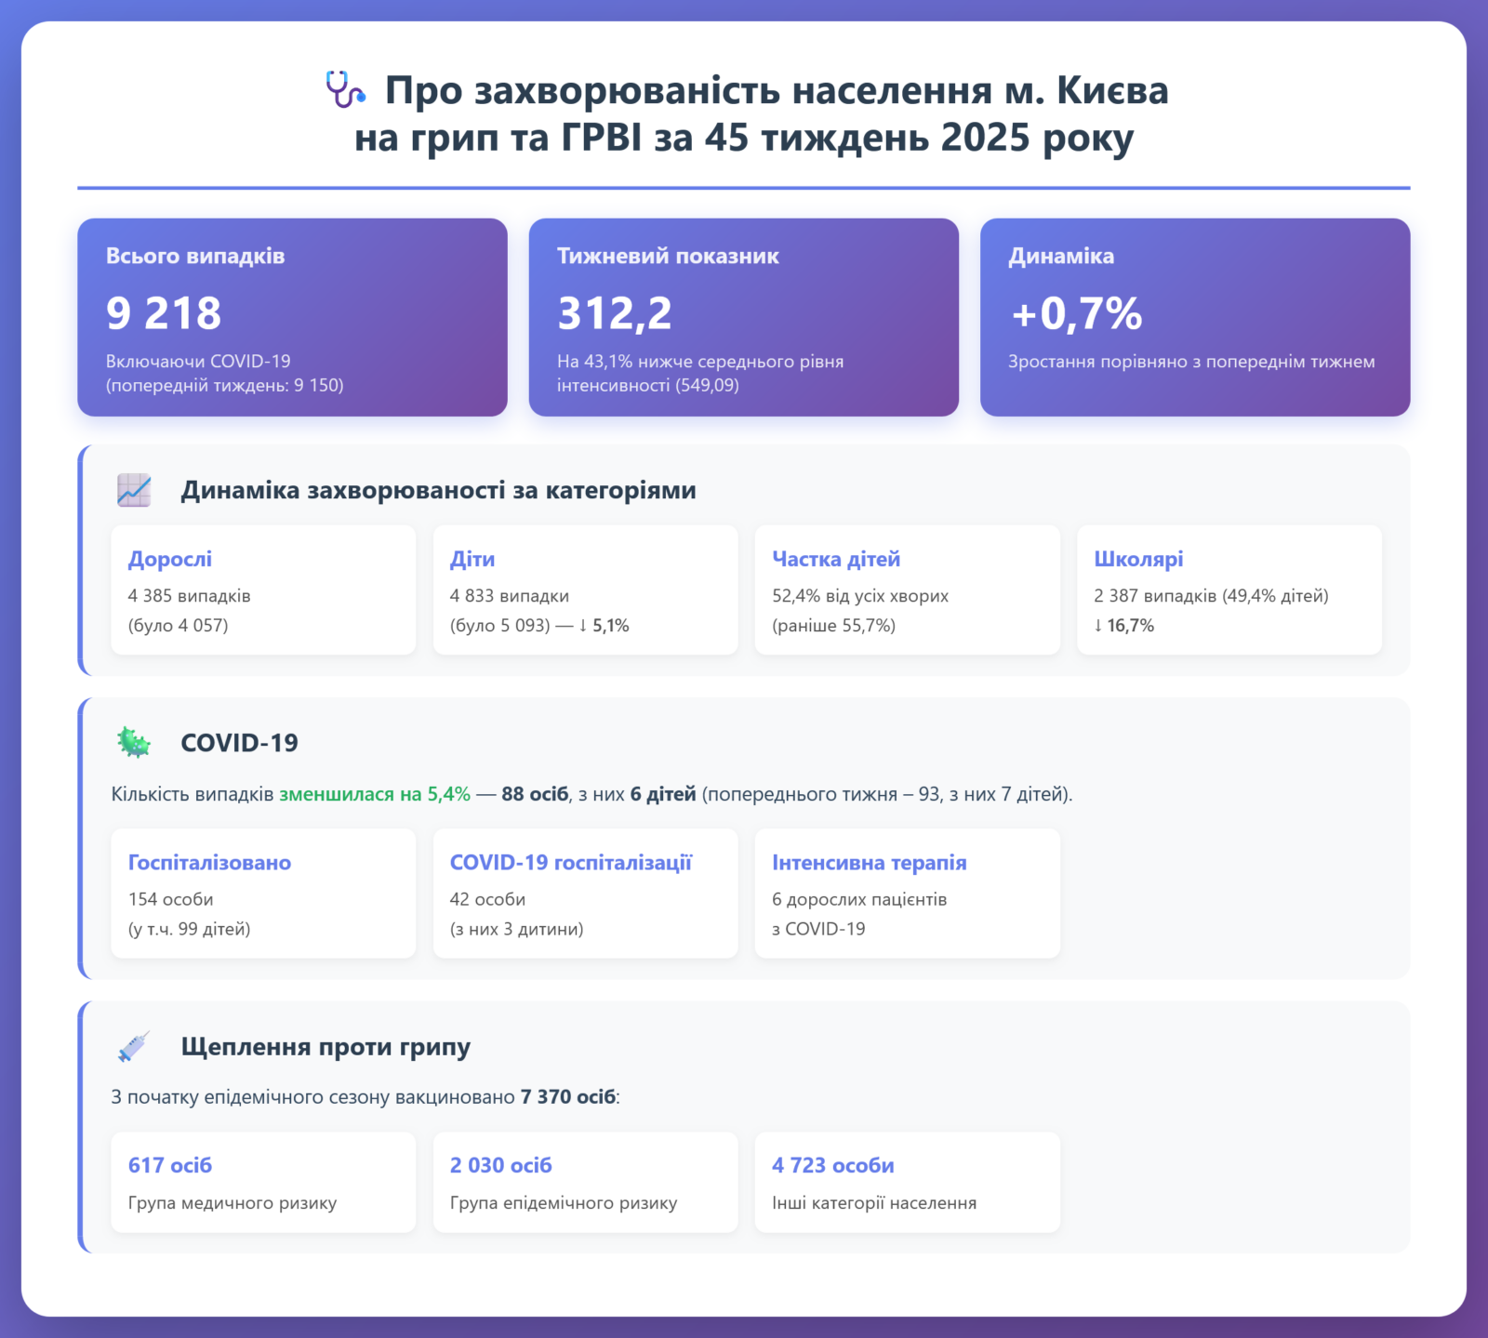The width and height of the screenshot is (1488, 1338).
Task: Click the "2 030 осіб" epidemic risk card
Action: [x=585, y=1182]
